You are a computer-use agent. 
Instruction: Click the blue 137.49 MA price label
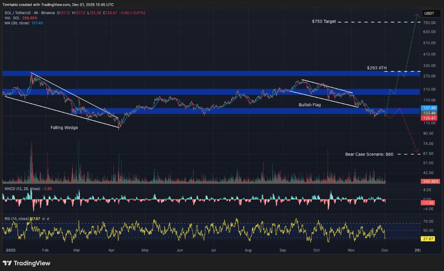(429, 108)
